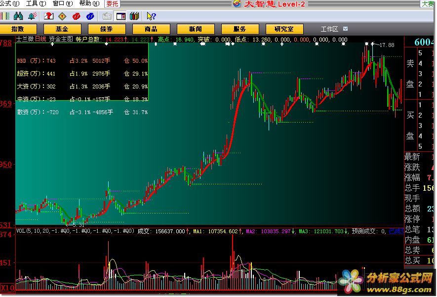Click the 委托 tab
The height and width of the screenshot is (297, 437).
pyautogui.click(x=112, y=3)
